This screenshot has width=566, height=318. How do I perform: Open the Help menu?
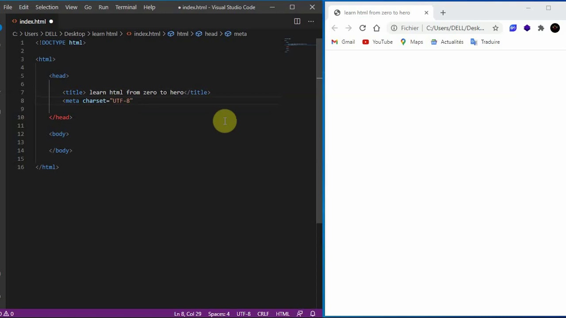149,7
